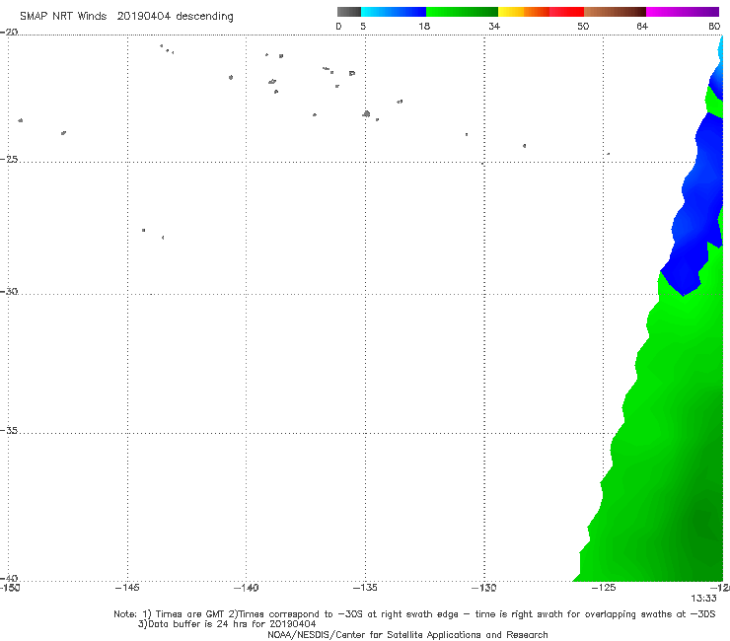Click the latitude label '-35'
Image resolution: width=730 pixels, height=641 pixels.
click(9, 431)
